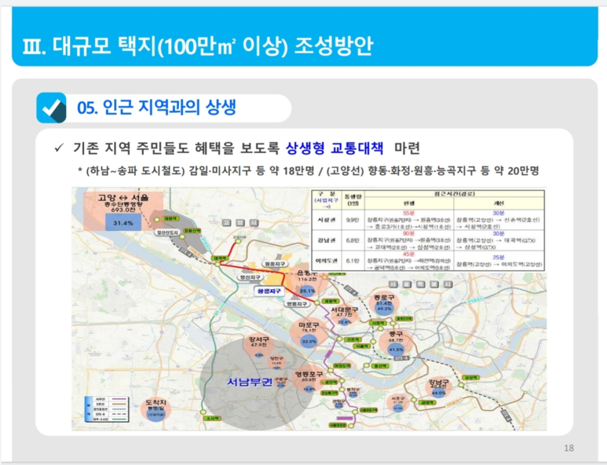Click the 은평구 116.2천 bubble
Image resolution: width=607 pixels, height=465 pixels.
point(308,281)
